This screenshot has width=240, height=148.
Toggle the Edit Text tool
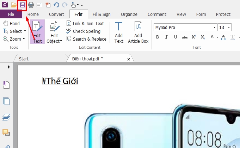click(x=37, y=31)
